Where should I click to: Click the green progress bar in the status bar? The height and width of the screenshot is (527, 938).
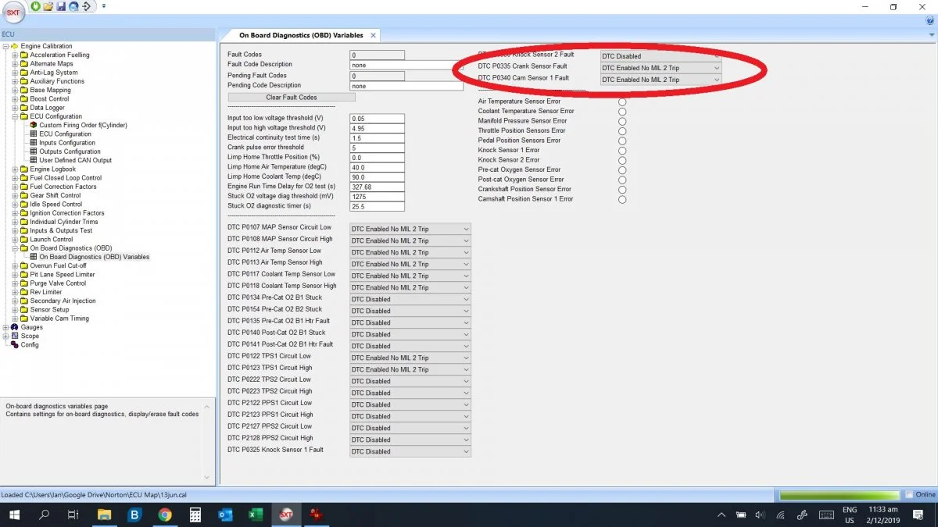click(840, 494)
